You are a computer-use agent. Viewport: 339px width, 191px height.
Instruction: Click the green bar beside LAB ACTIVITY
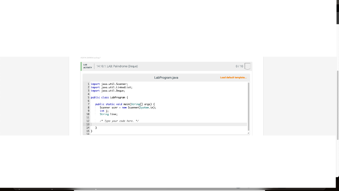(80, 66)
